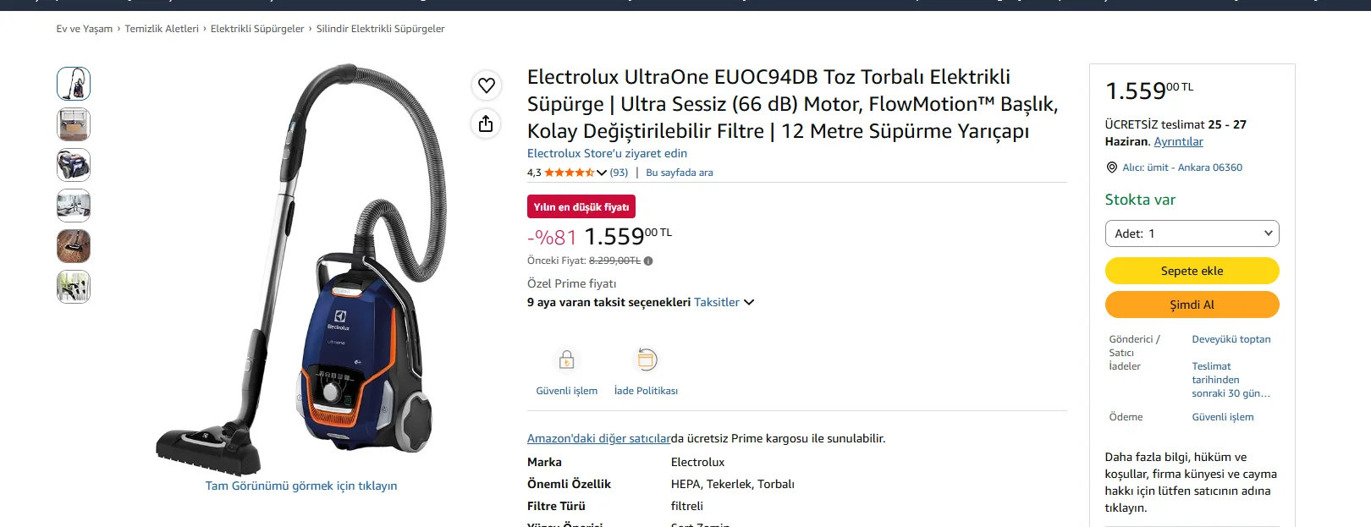
Task: Click the star rating icons
Action: [x=570, y=173]
